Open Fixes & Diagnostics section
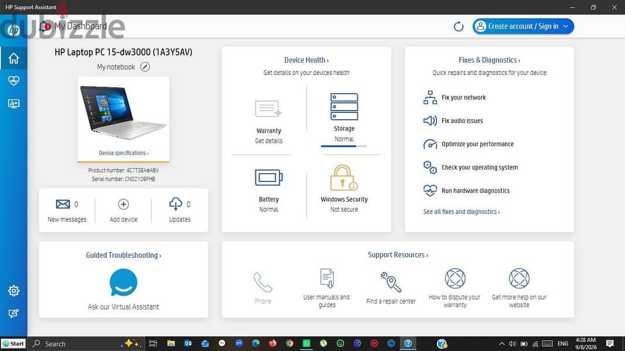The width and height of the screenshot is (625, 351). pyautogui.click(x=489, y=60)
